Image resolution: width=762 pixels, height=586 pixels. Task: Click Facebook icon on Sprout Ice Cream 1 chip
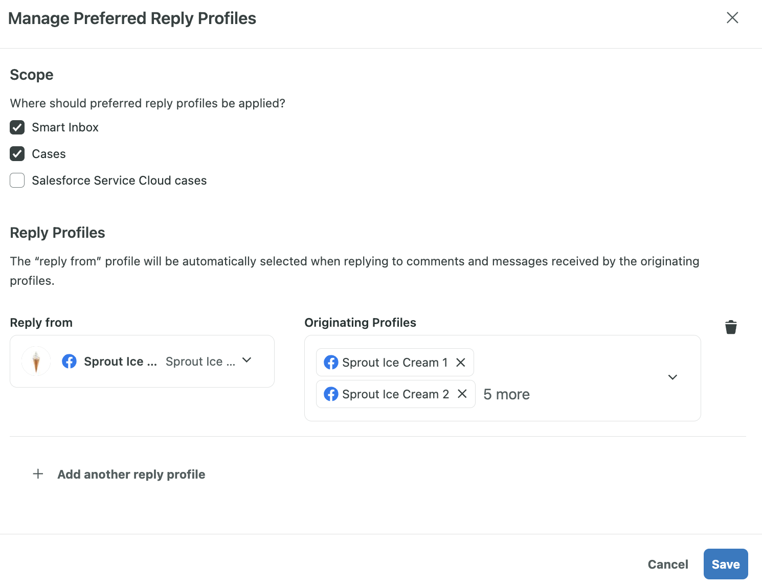coord(331,363)
